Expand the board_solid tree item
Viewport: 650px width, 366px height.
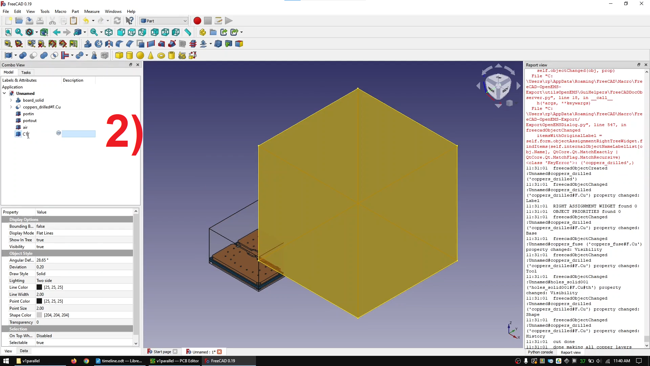[x=11, y=100]
